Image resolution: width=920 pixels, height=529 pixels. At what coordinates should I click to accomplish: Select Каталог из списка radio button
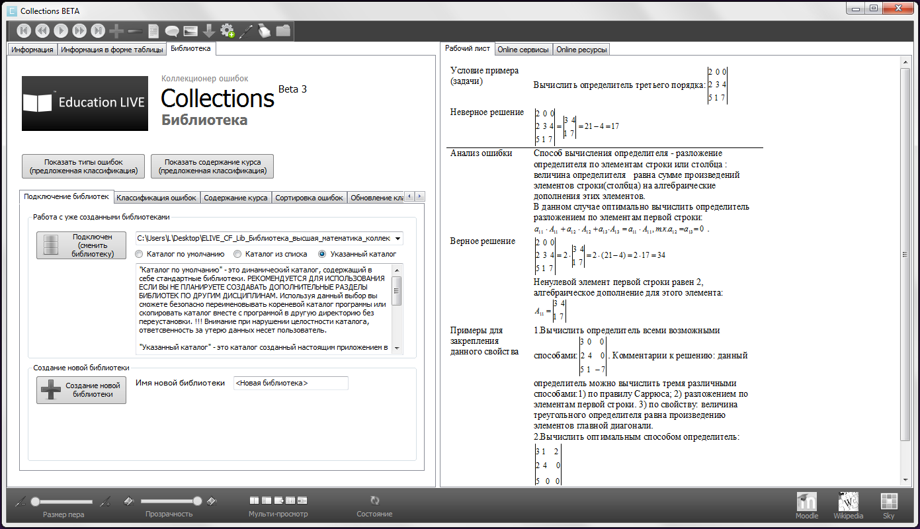pos(237,254)
